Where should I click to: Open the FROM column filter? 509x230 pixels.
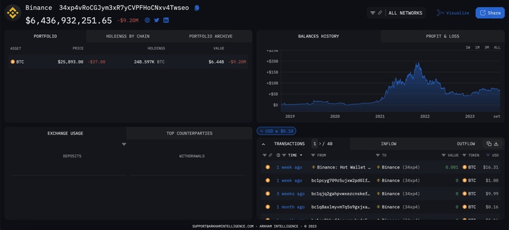(313, 156)
